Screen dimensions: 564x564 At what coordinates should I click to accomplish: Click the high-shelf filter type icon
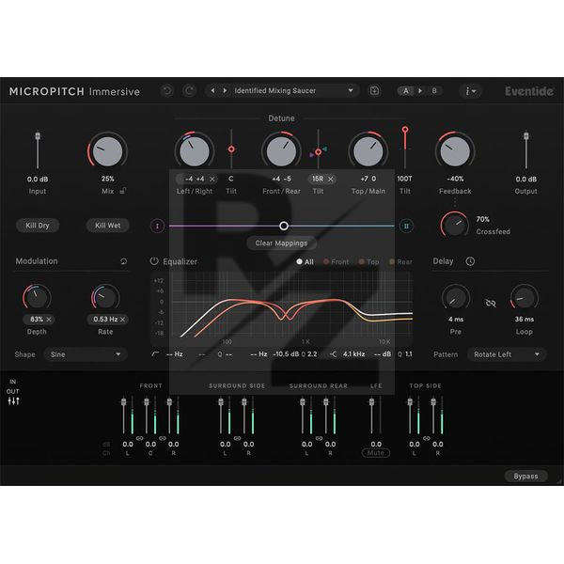[x=333, y=354]
